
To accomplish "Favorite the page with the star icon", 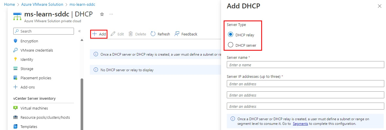I will [x=102, y=14].
